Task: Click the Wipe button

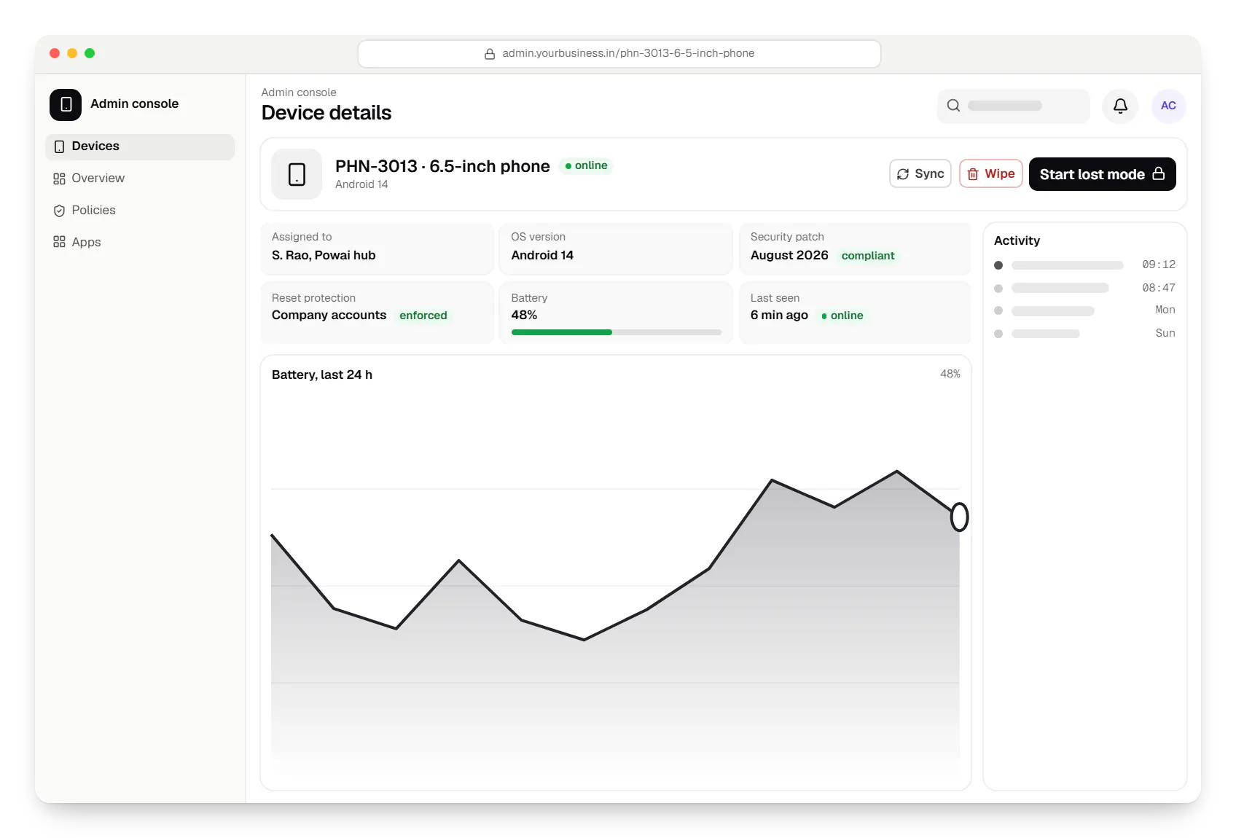Action: (x=990, y=174)
